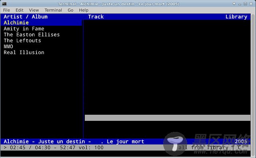Click the Le jour mort track title

[x=125, y=142]
